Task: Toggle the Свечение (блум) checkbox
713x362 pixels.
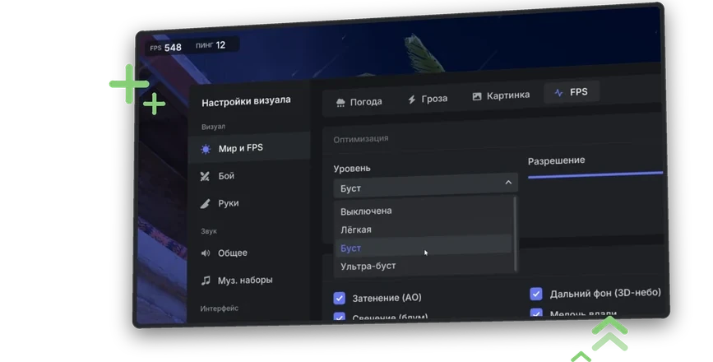Action: [339, 316]
